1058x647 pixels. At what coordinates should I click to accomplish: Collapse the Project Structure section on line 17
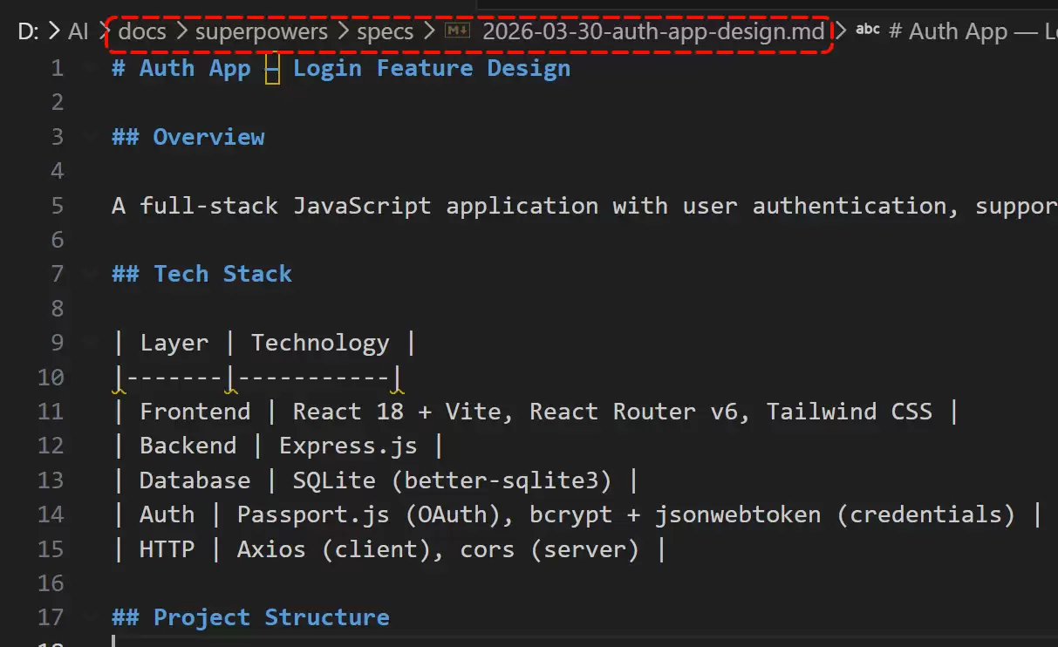click(x=90, y=617)
